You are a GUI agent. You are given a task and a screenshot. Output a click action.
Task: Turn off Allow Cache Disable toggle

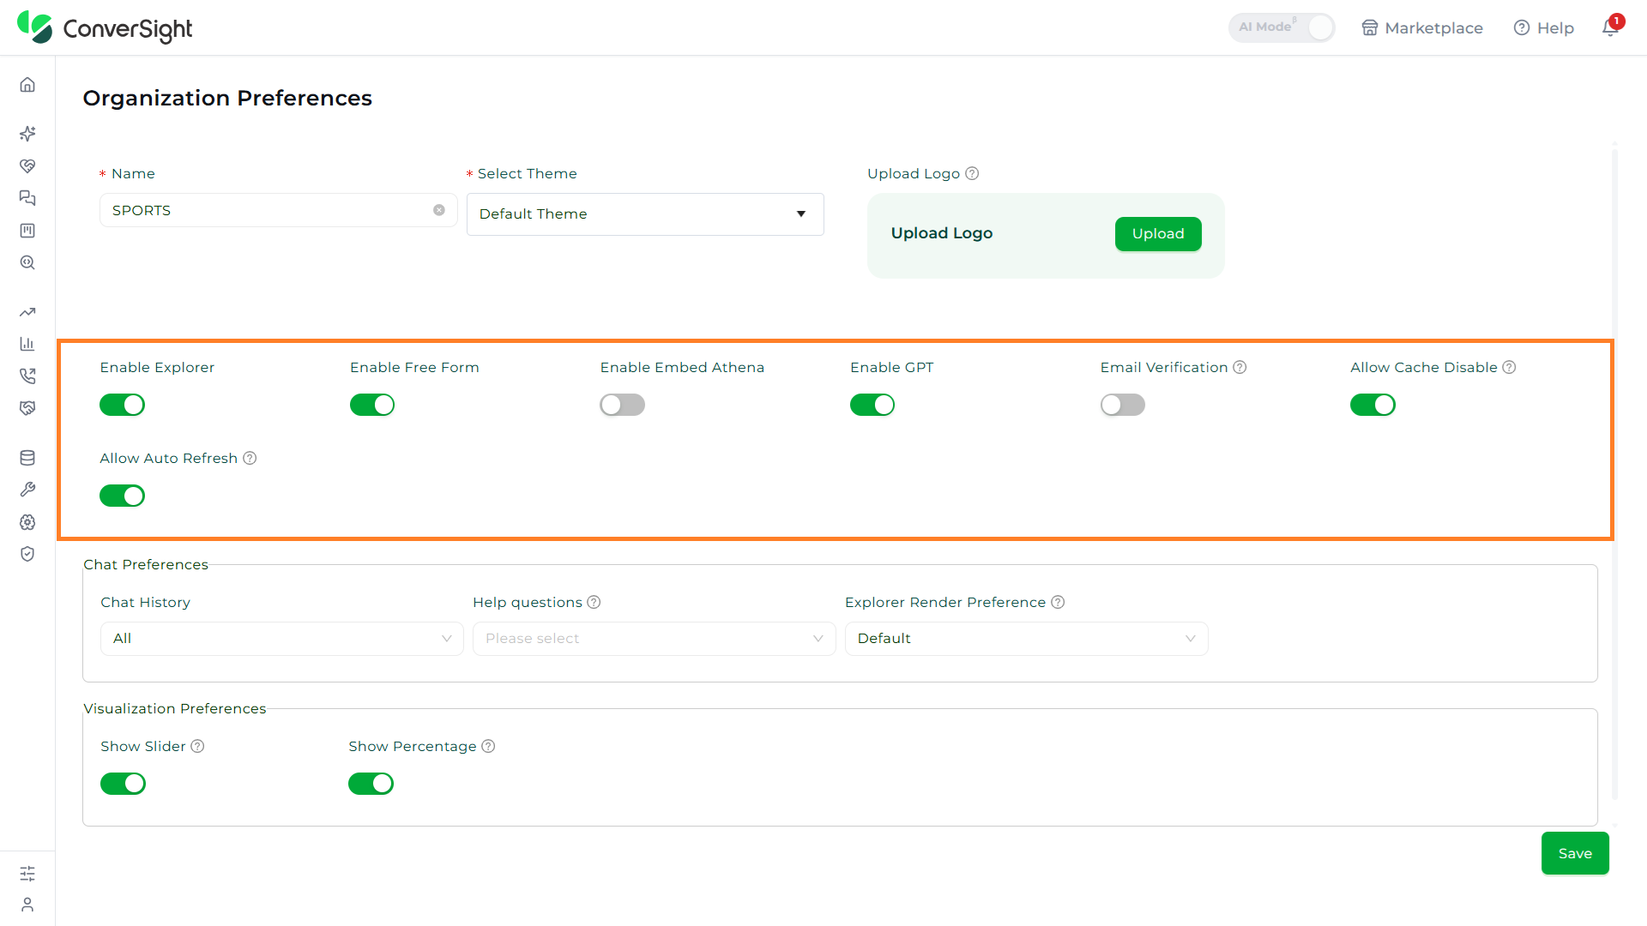[1372, 405]
